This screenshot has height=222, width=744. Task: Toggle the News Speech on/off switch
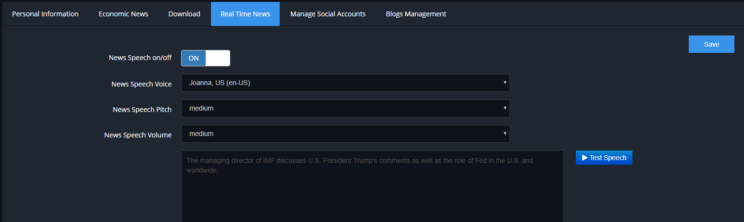(206, 58)
